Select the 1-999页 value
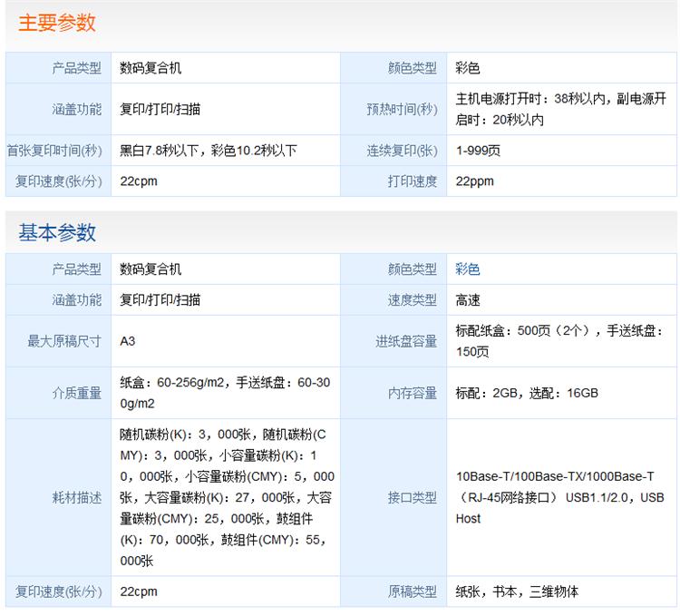Screen dimensions: 680x616 tap(478, 151)
